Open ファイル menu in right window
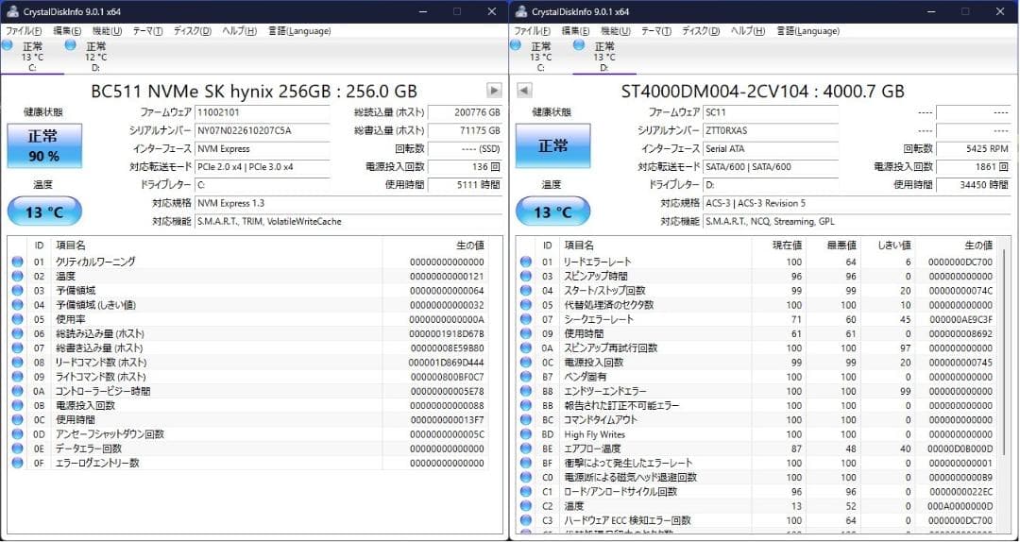1020x542 pixels. click(x=533, y=30)
